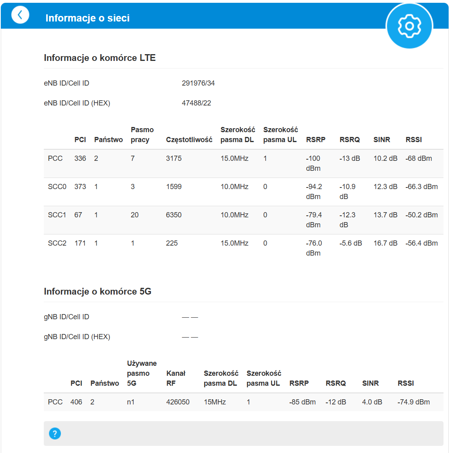Select the 'Informacje o komórce LTE' heading
The image size is (459, 453).
[100, 58]
